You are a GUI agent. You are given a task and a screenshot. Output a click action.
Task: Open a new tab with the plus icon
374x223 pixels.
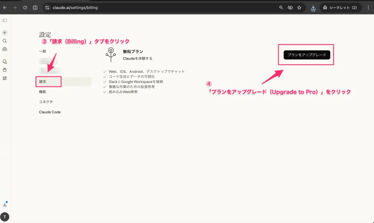pos(4,32)
